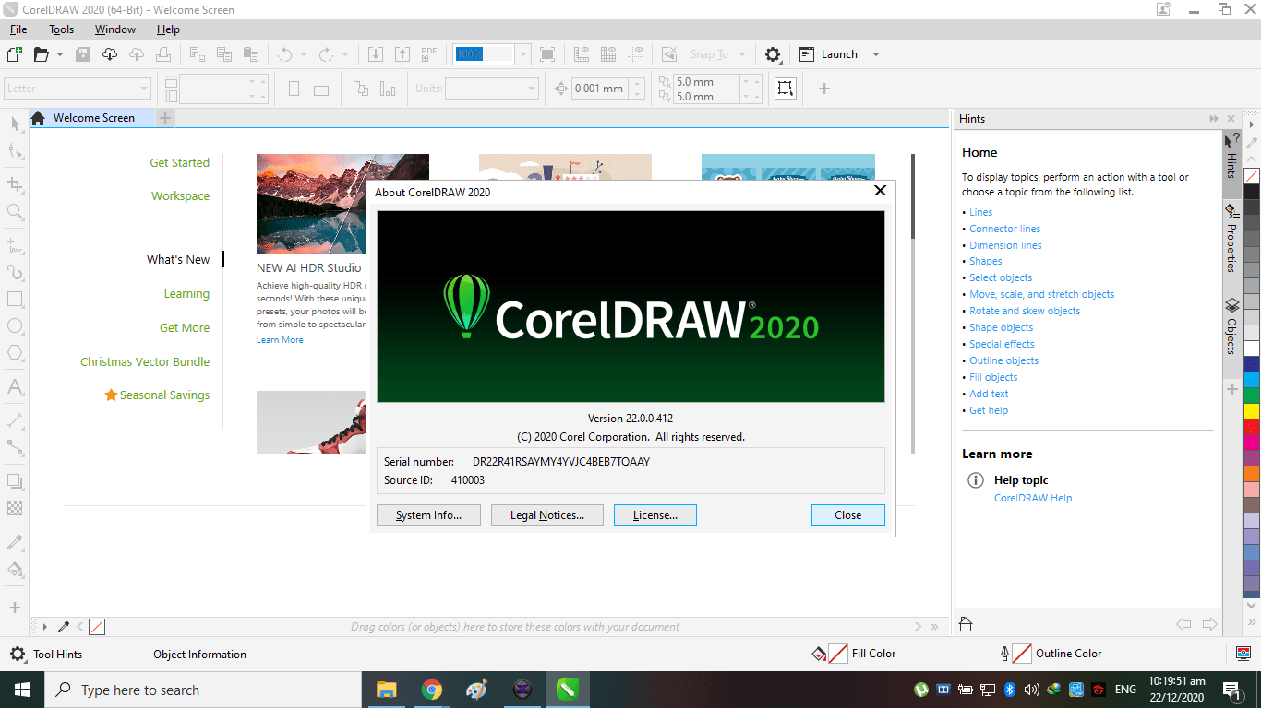
Task: Click the Welcome Screen home icon
Action: click(x=38, y=118)
